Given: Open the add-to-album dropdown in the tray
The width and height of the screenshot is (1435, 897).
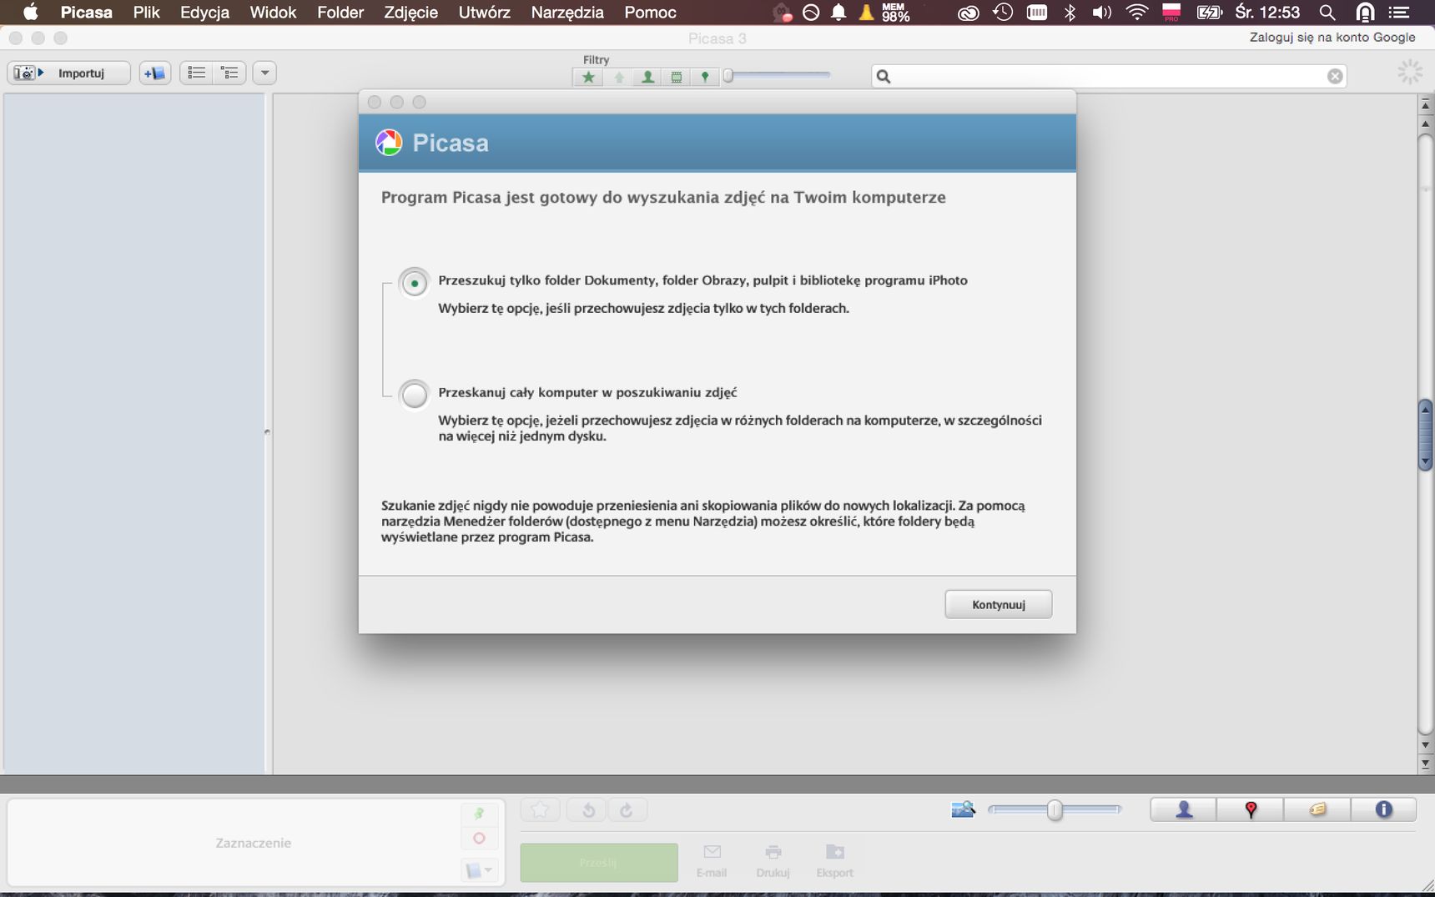Looking at the screenshot, I should click(x=479, y=870).
